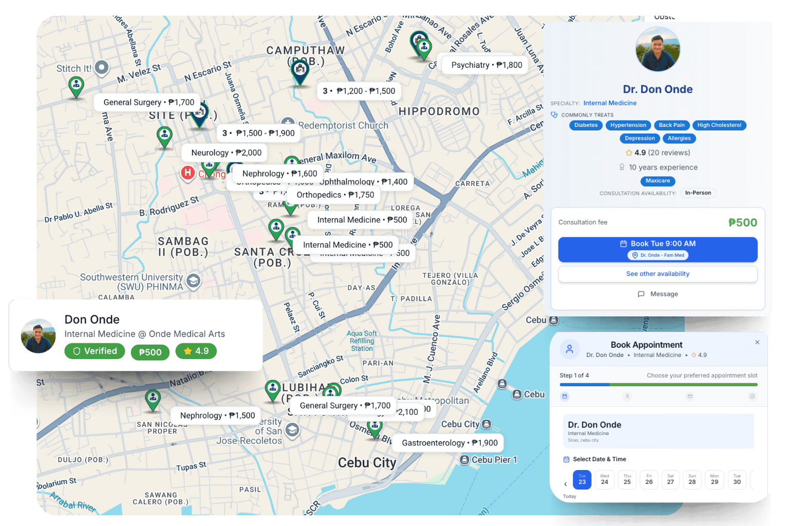The width and height of the screenshot is (789, 526).
Task: Send a Message to Dr. Don Onde
Action: 657,294
